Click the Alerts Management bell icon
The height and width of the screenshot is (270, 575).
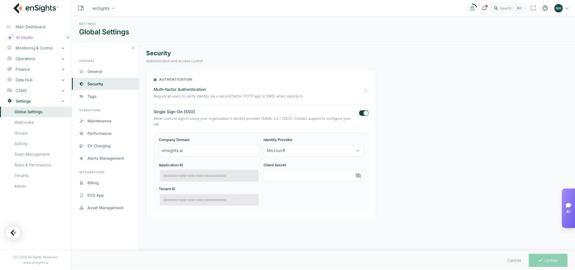[81, 158]
